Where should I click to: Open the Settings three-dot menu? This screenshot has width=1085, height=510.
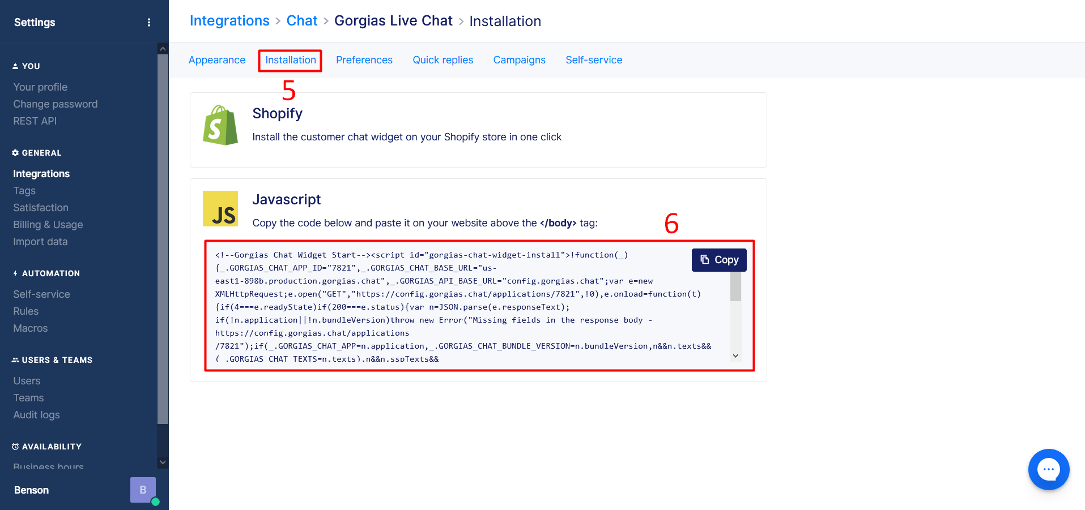click(x=149, y=23)
